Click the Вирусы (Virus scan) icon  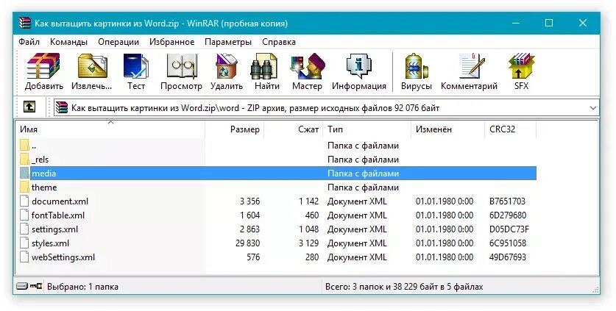[416, 72]
